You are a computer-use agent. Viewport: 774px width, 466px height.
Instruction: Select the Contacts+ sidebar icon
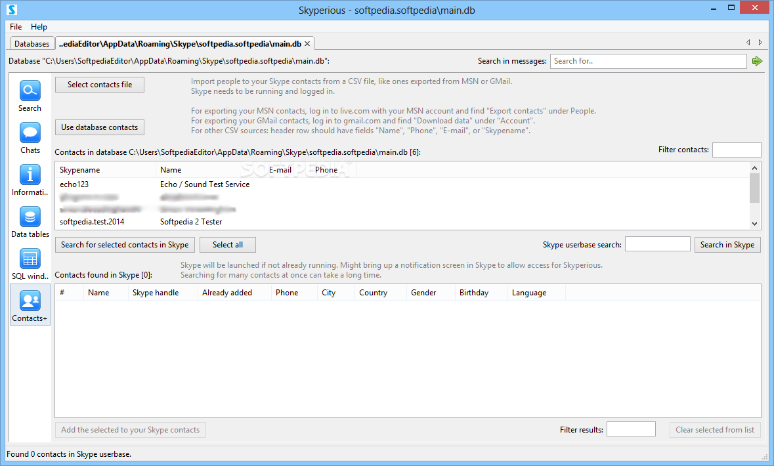point(30,301)
